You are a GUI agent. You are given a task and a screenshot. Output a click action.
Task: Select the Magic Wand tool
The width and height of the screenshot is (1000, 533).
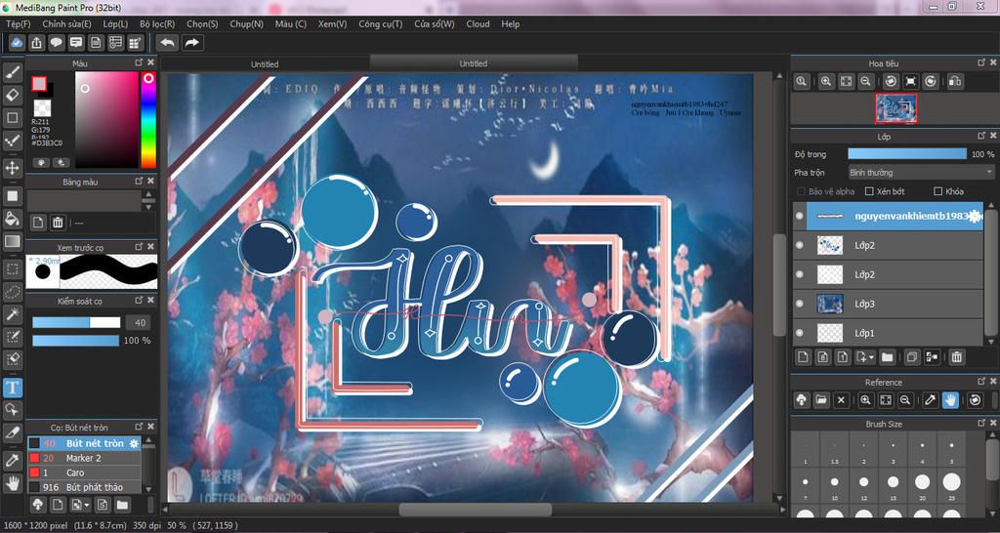click(x=13, y=313)
